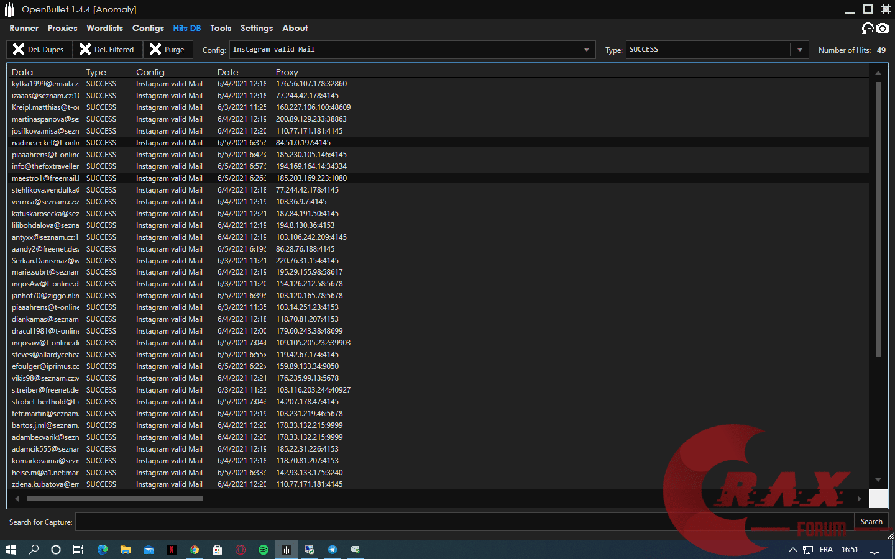Open the Runner menu

pos(24,28)
